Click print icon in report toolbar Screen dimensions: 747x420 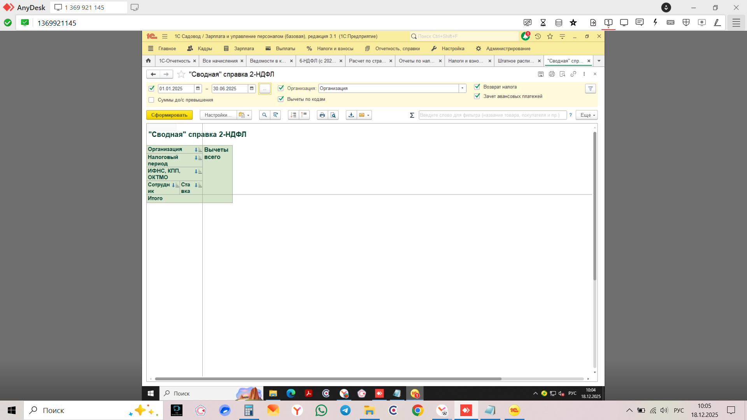pos(322,115)
